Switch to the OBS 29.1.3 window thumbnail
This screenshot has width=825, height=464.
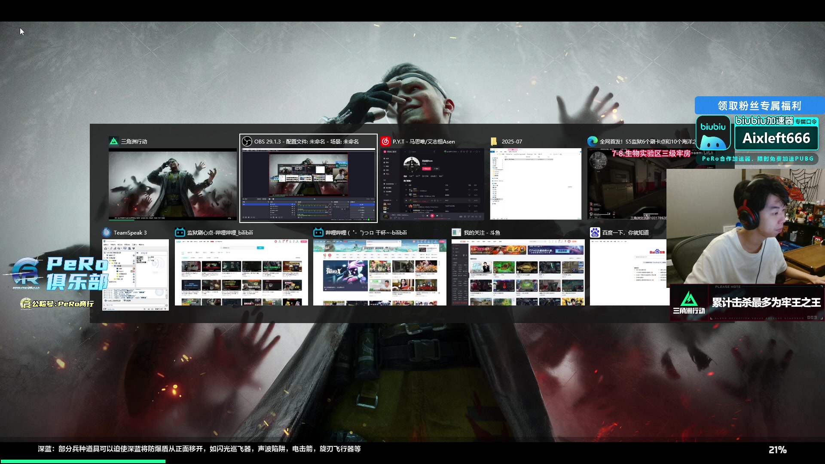(309, 185)
